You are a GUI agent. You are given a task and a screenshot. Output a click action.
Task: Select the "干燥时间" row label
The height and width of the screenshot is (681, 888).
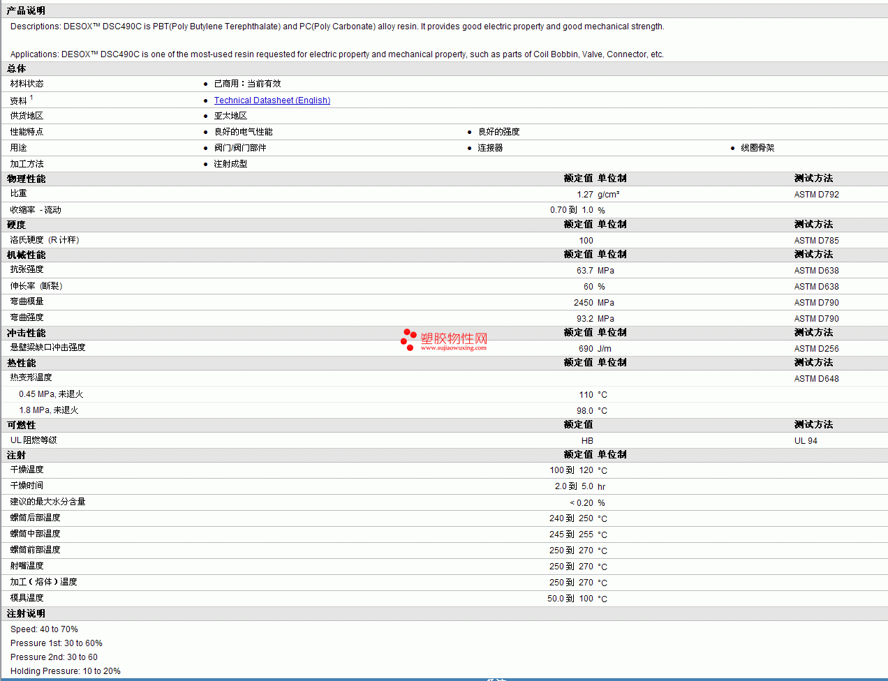point(27,486)
